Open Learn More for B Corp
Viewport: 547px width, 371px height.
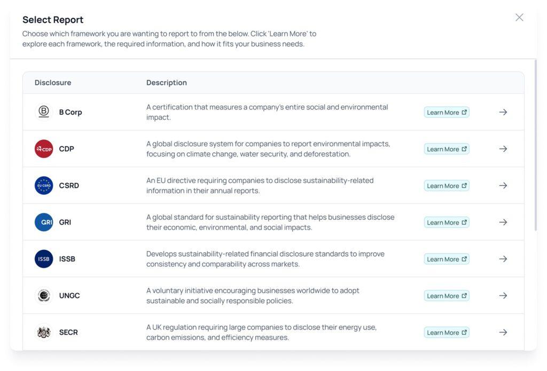pos(447,112)
